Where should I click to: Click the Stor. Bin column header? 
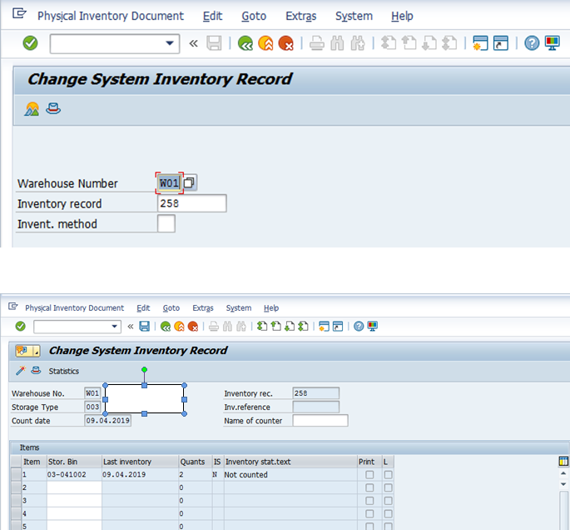point(74,462)
